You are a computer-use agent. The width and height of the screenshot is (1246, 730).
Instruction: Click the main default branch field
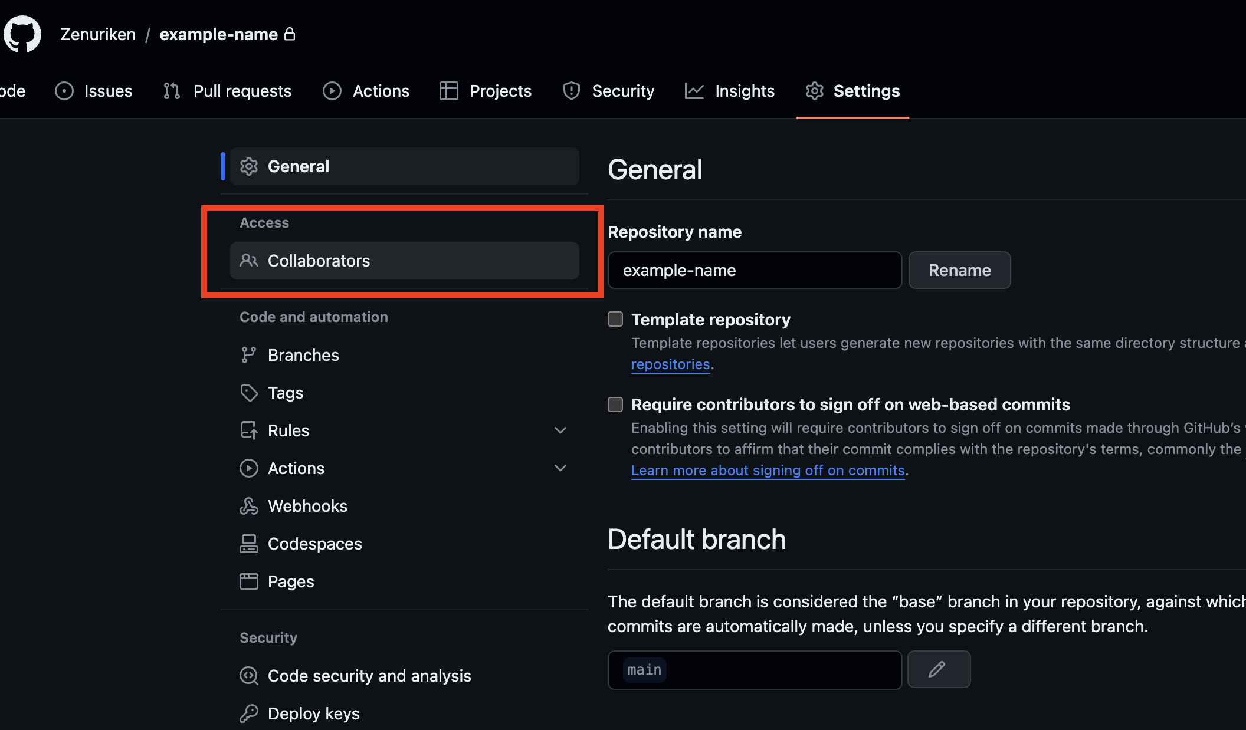pyautogui.click(x=755, y=670)
